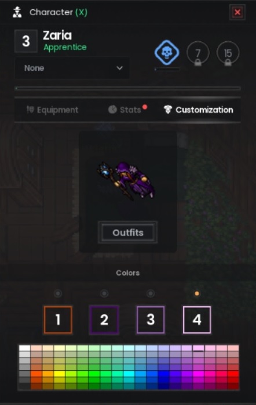Select radio button above color slot 2
Viewport: 256px width, 405px height.
coord(104,293)
